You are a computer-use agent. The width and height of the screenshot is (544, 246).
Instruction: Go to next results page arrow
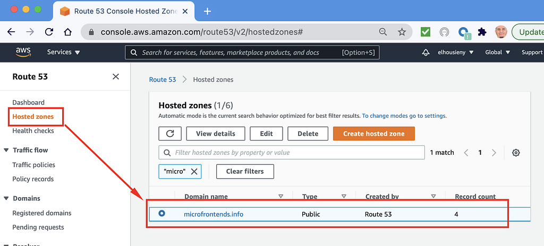pos(494,153)
